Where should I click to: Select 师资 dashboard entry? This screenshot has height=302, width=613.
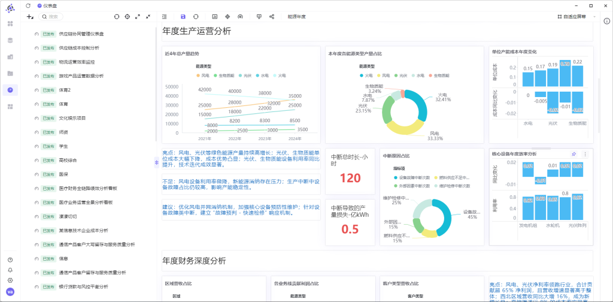pos(63,132)
